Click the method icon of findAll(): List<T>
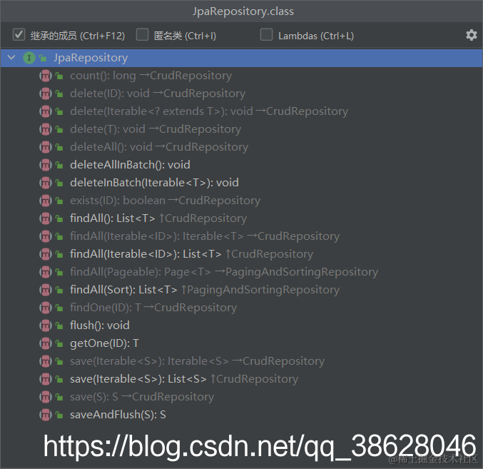This screenshot has height=469, width=483. tap(45, 218)
